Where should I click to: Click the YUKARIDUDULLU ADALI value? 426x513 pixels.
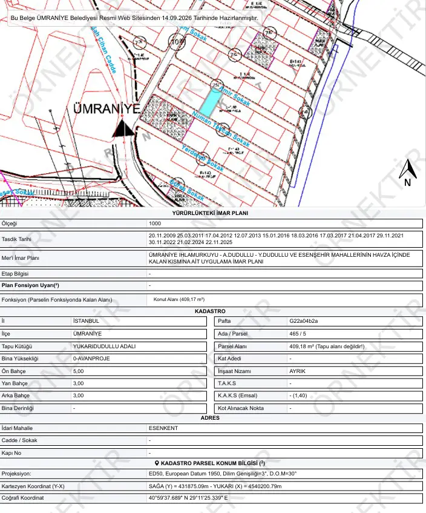[x=104, y=346]
